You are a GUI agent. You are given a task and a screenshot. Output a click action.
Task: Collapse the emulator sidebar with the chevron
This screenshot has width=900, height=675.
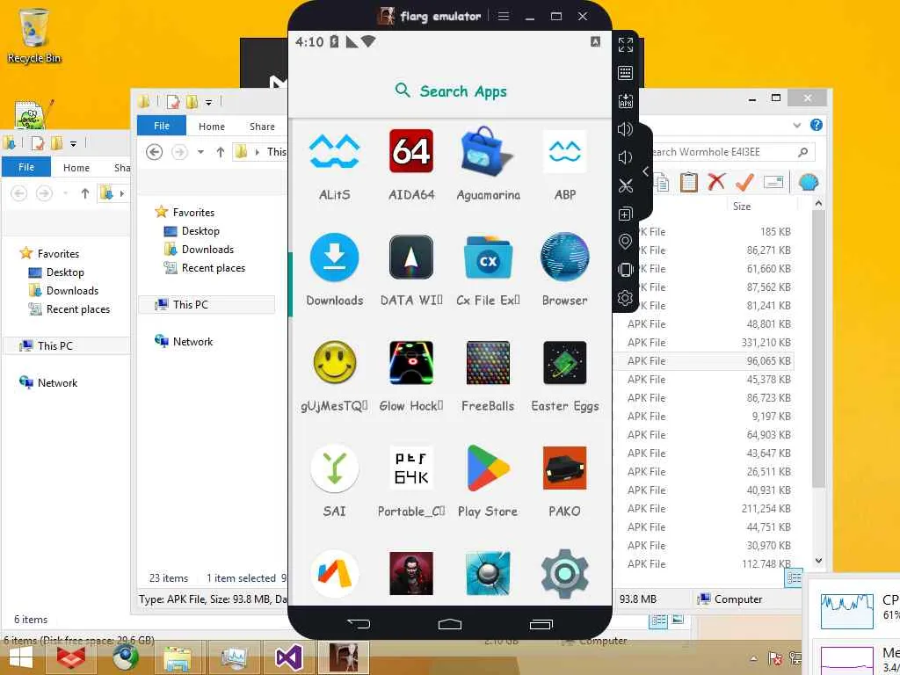(646, 171)
